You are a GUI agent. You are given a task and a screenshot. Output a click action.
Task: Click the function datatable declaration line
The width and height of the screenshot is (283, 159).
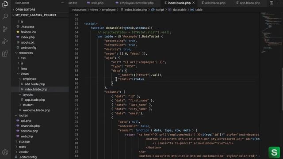(122, 28)
